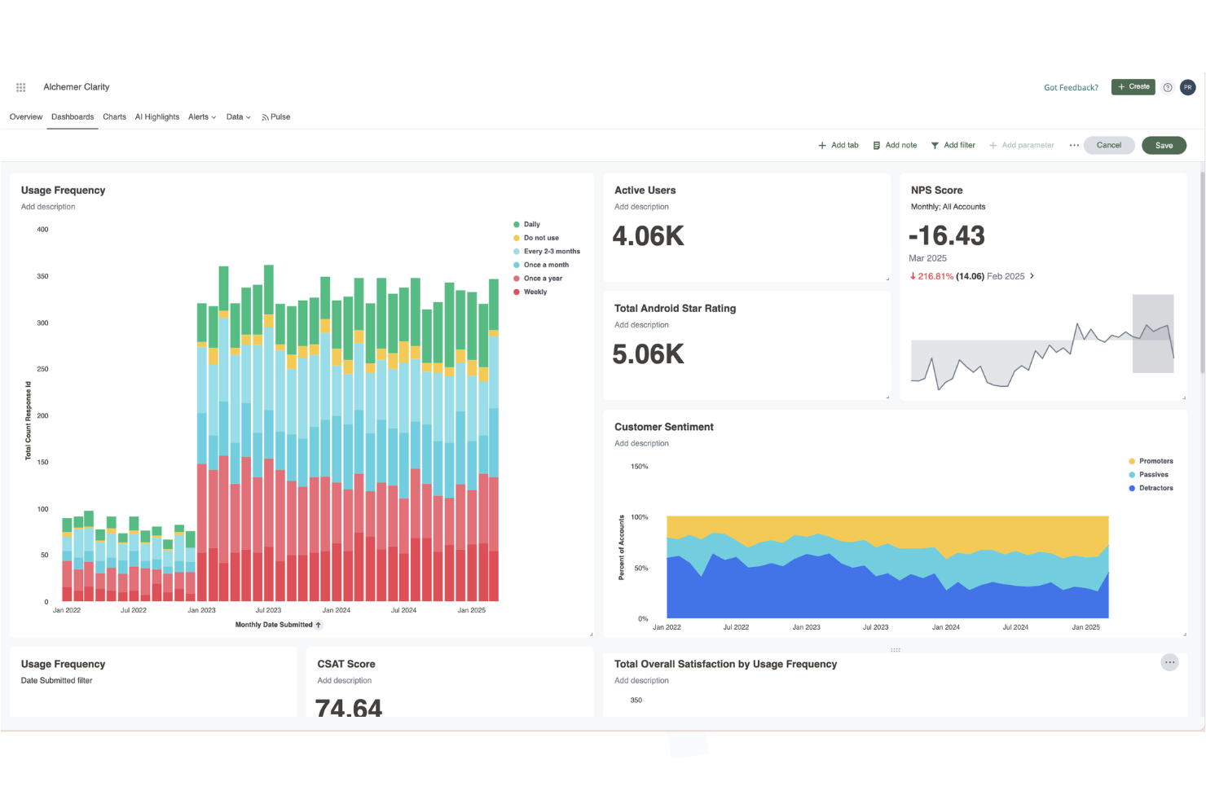
Task: Click the Monthly Date Submitted sort arrow
Action: point(319,624)
